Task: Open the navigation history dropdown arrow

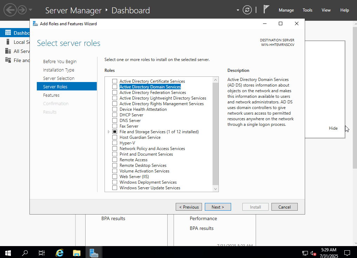Action: click(x=31, y=10)
